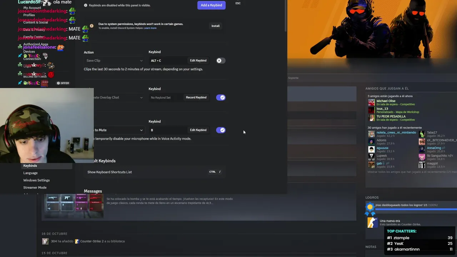Viewport: 457px width, 257px height.
Task: Click Adonis's avatar in recent players
Action: point(371,142)
